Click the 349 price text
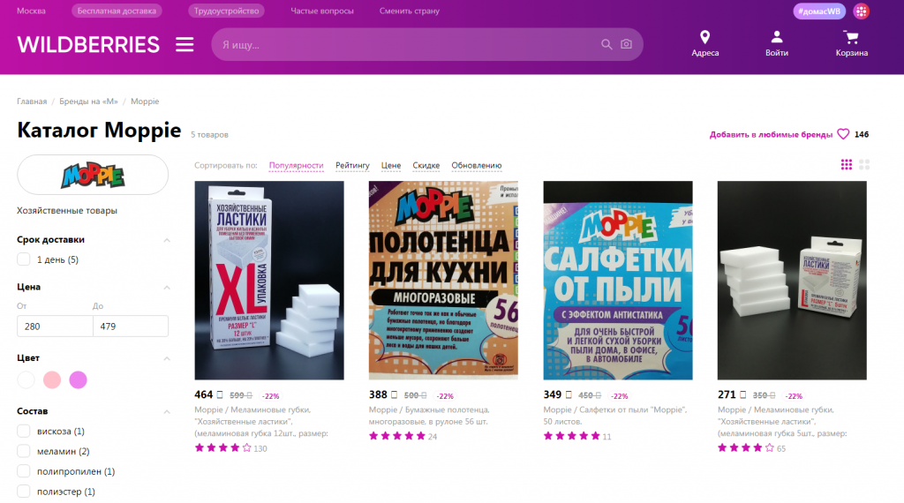Image resolution: width=904 pixels, height=503 pixels. click(553, 394)
